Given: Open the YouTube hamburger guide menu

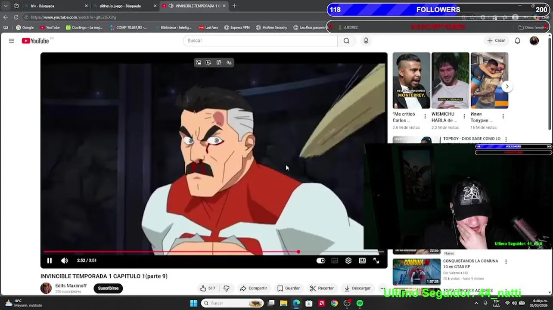Looking at the screenshot, I should click(x=12, y=40).
